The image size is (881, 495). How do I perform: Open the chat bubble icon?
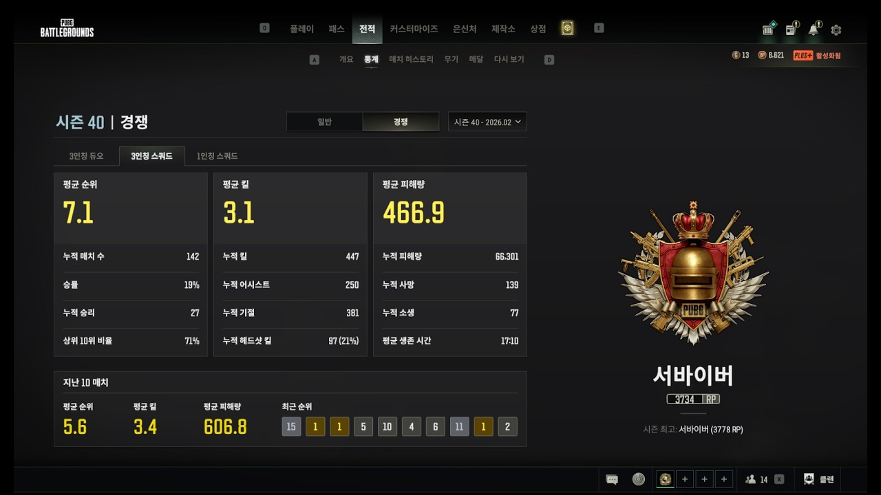point(612,479)
